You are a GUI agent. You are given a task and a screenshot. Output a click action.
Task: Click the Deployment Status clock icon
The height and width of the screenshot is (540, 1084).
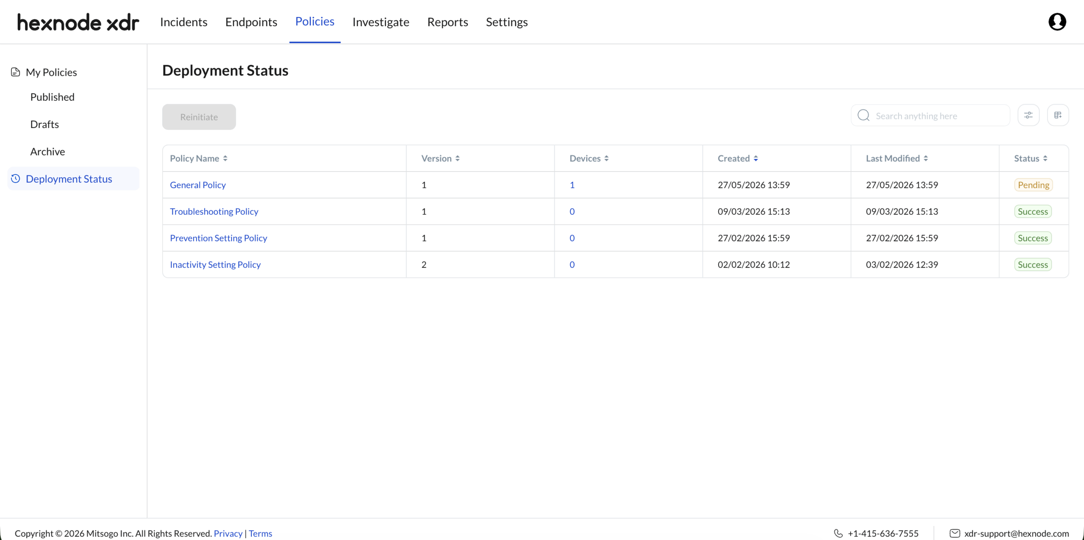[x=16, y=179]
